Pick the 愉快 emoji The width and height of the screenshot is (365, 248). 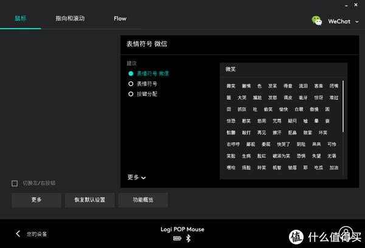coord(283,109)
